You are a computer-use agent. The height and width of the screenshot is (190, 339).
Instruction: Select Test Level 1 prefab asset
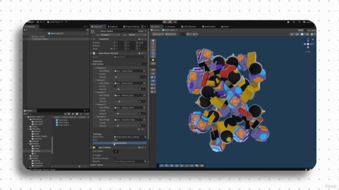[x=63, y=122]
